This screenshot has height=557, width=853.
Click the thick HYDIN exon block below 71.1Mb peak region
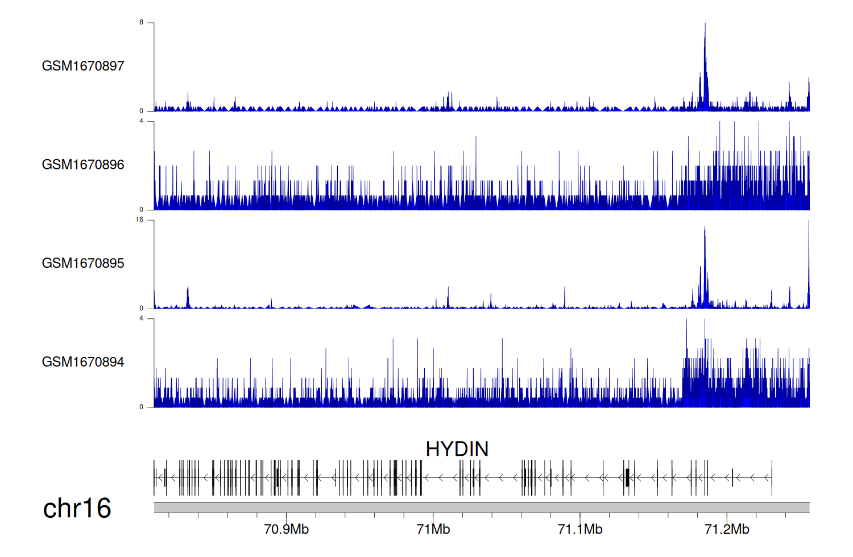(627, 477)
